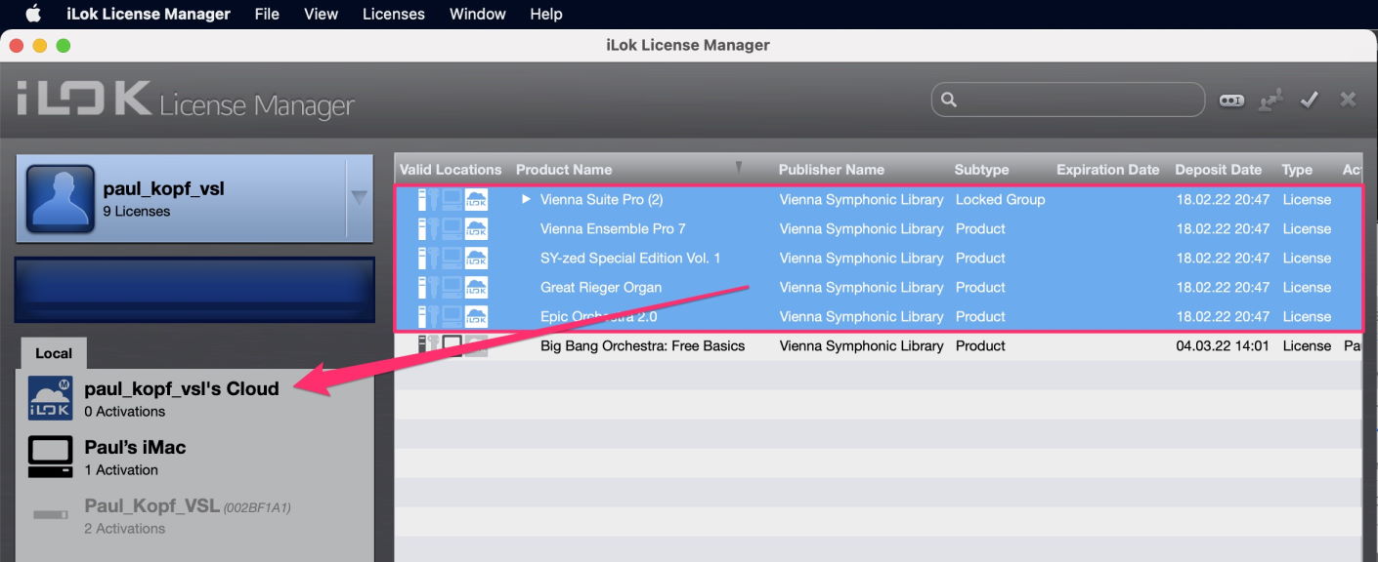Screen dimensions: 1378x562
Task: Open the View menu
Action: tap(321, 14)
